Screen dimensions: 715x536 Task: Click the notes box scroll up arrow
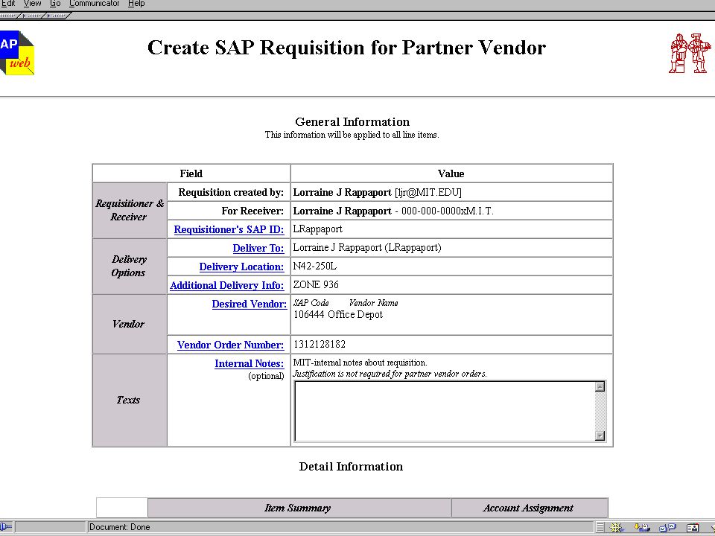(600, 387)
